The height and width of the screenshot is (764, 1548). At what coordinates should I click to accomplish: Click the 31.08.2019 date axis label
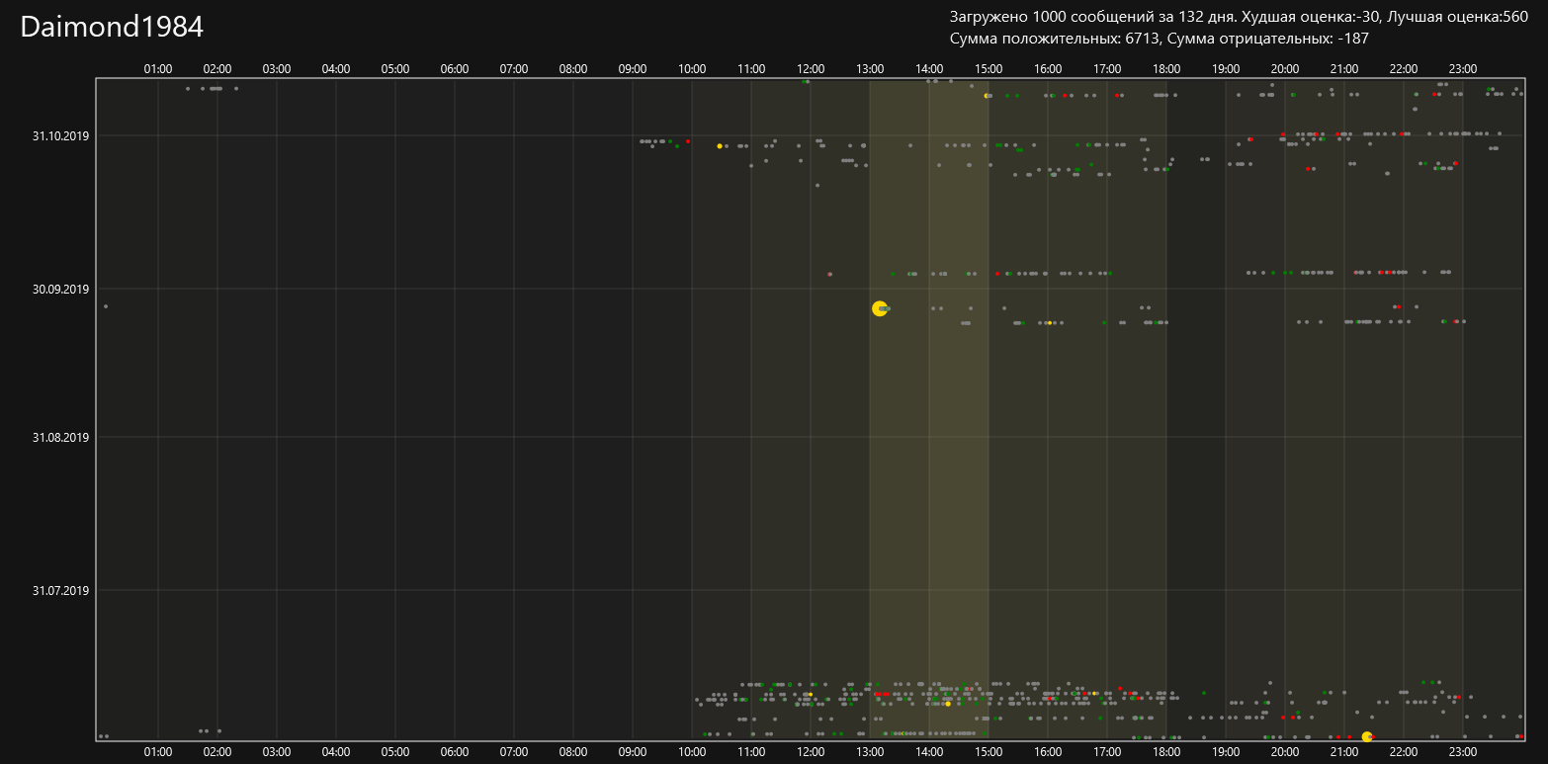(x=61, y=437)
